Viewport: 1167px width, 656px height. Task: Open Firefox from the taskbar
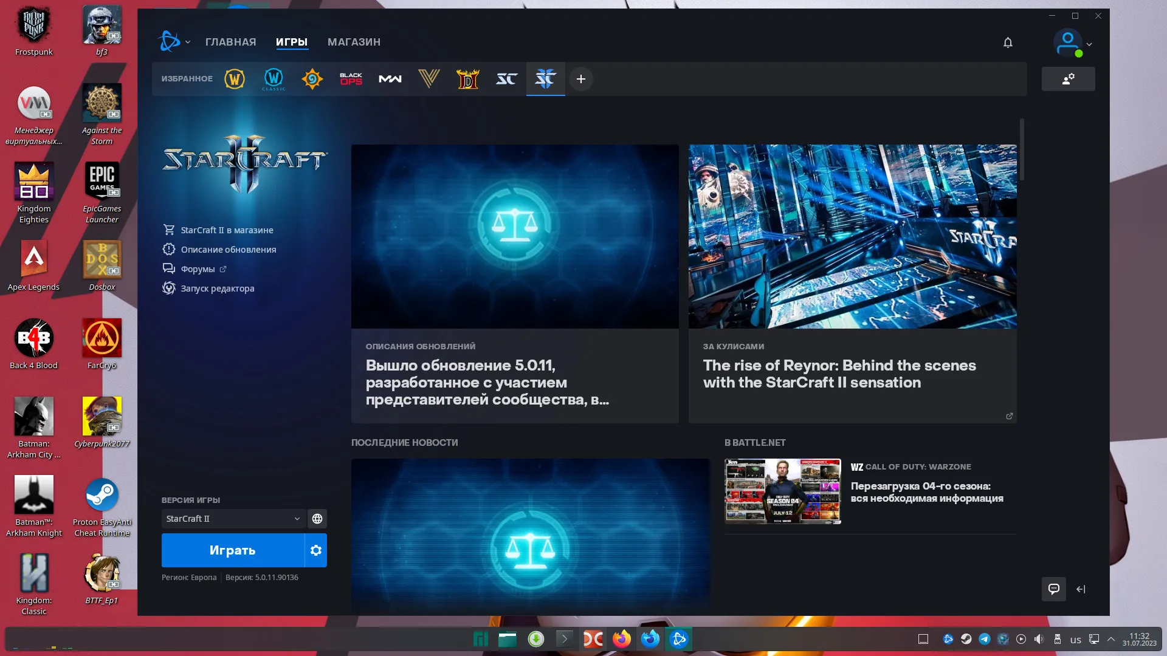pyautogui.click(x=622, y=639)
